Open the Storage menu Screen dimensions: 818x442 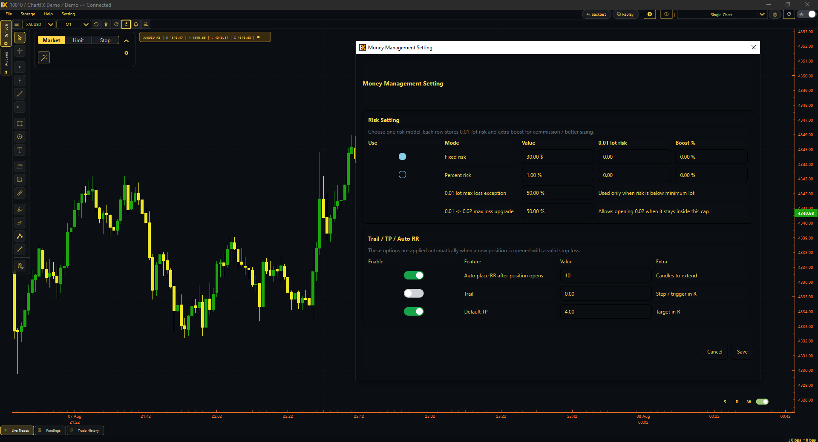click(28, 14)
